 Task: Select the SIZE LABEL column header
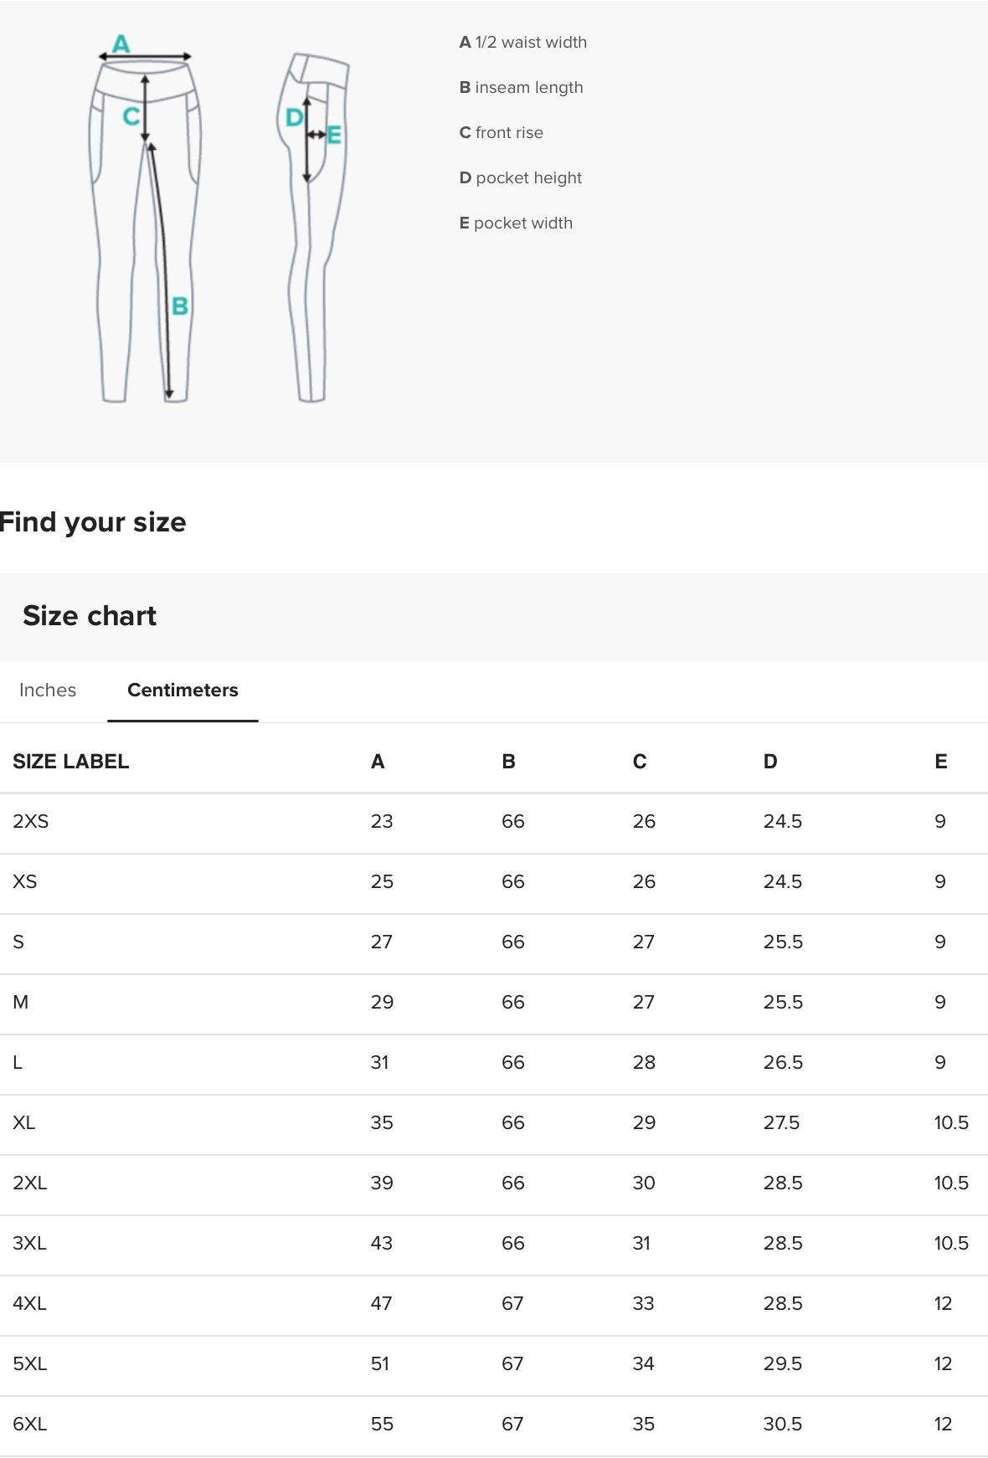[x=70, y=761]
